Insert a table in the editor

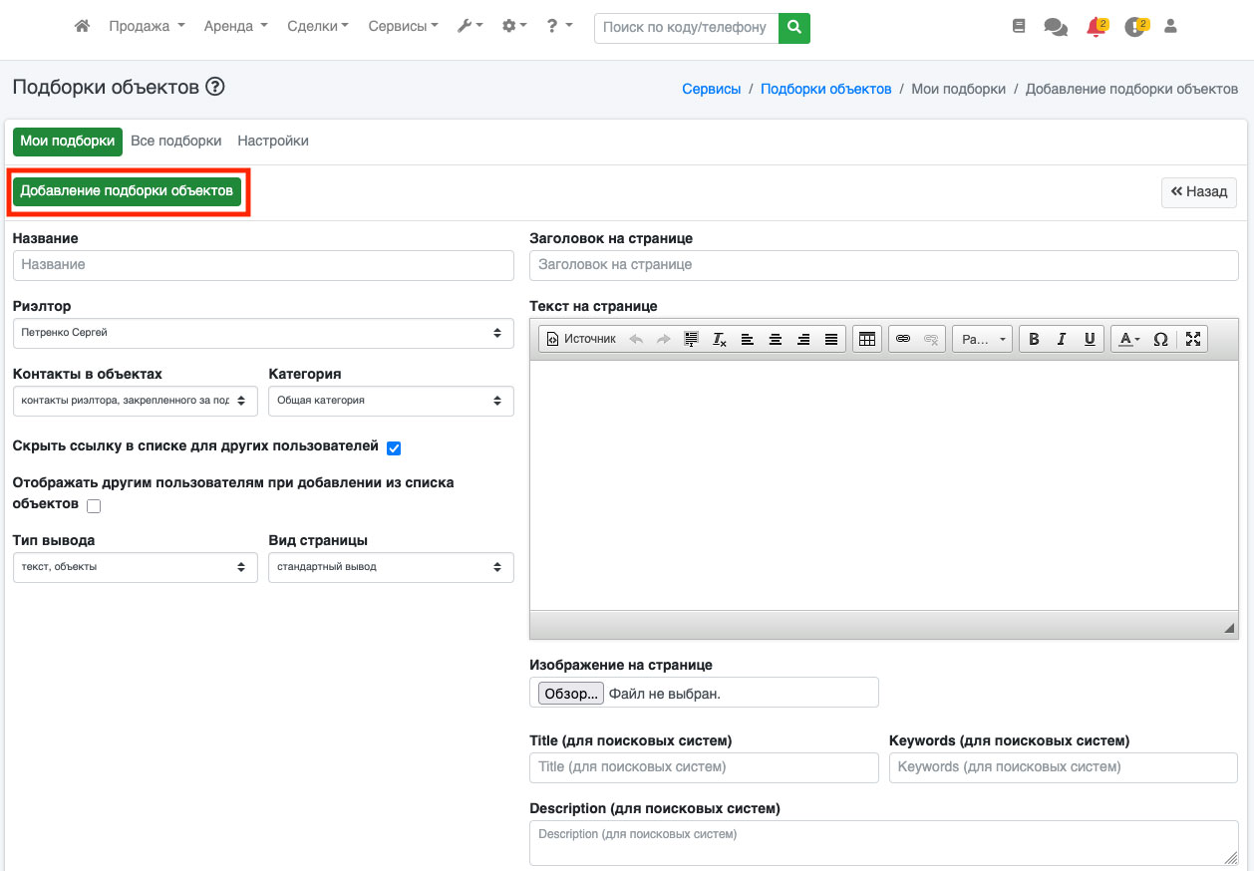coord(867,339)
